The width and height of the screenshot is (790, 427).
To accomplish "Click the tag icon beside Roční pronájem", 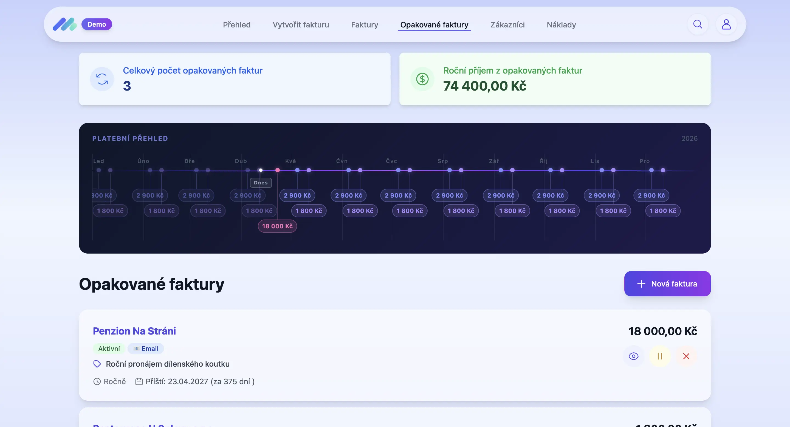I will coord(97,364).
